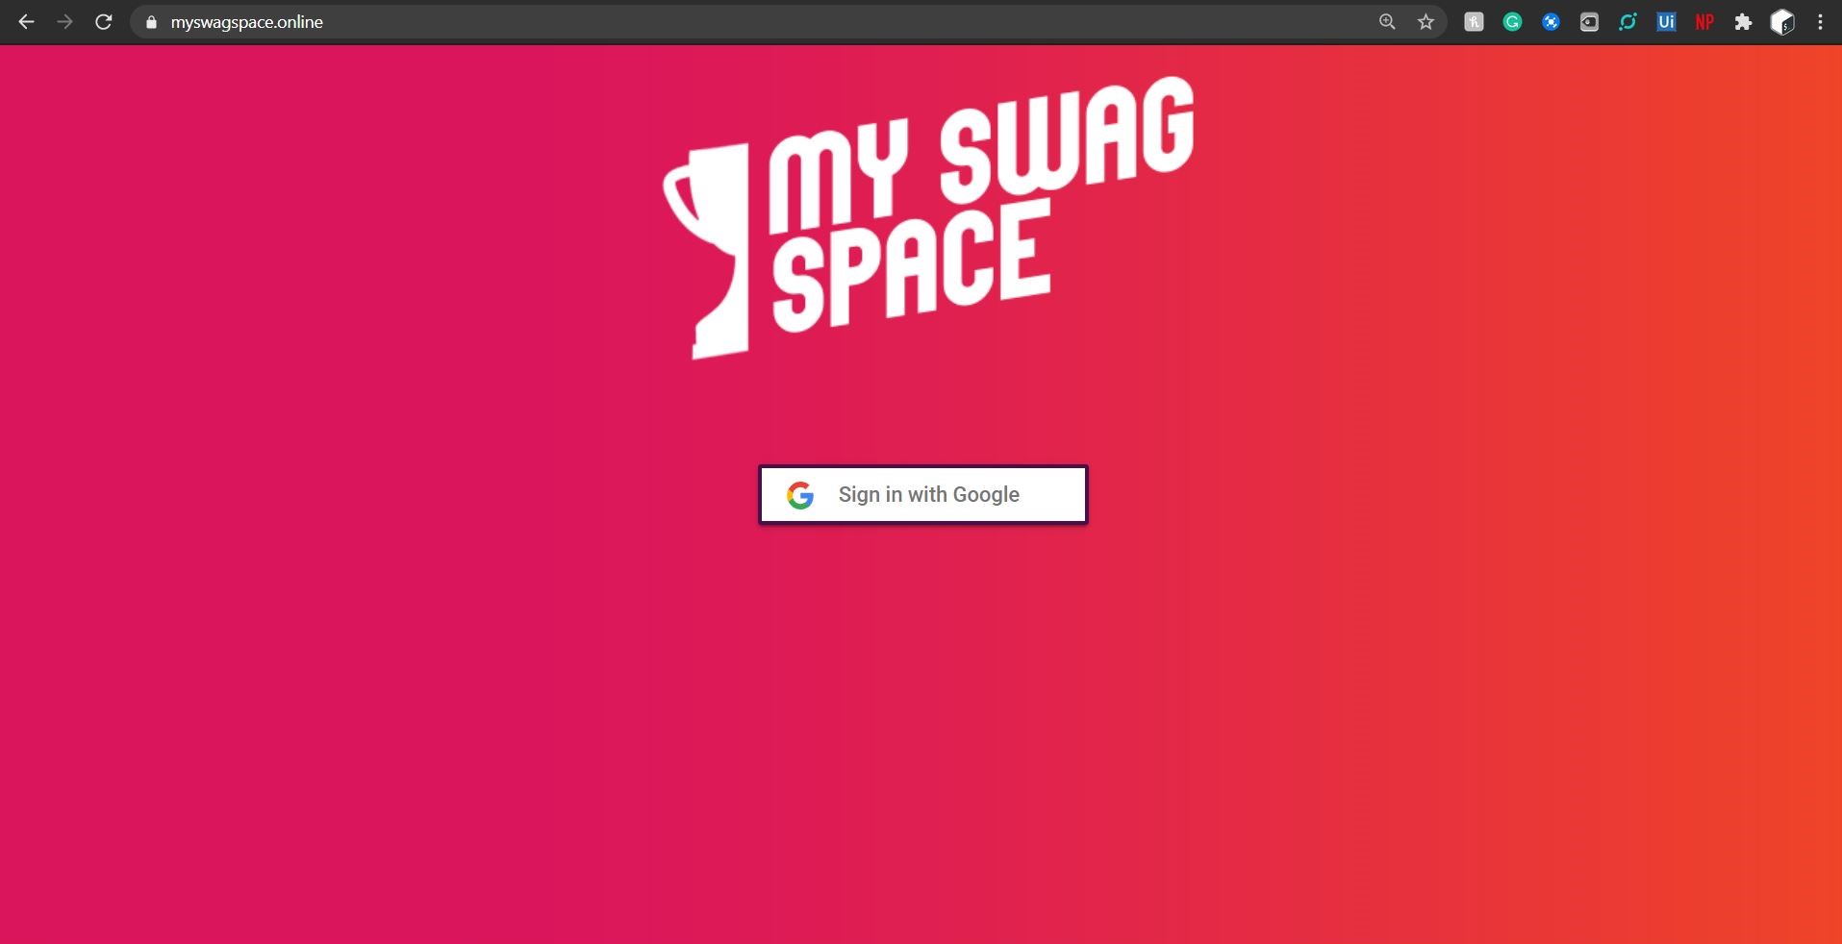View site security via the padlock icon
1842x944 pixels.
(x=150, y=21)
